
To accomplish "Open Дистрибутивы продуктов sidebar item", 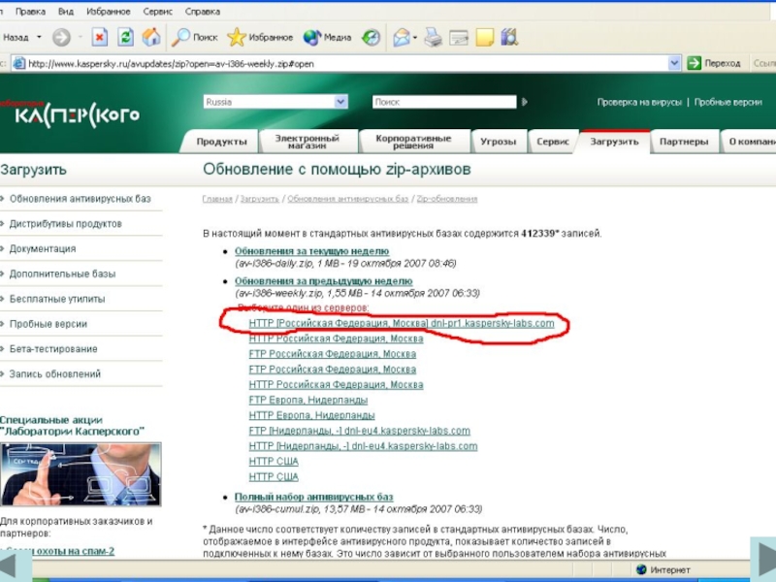I will pos(65,224).
